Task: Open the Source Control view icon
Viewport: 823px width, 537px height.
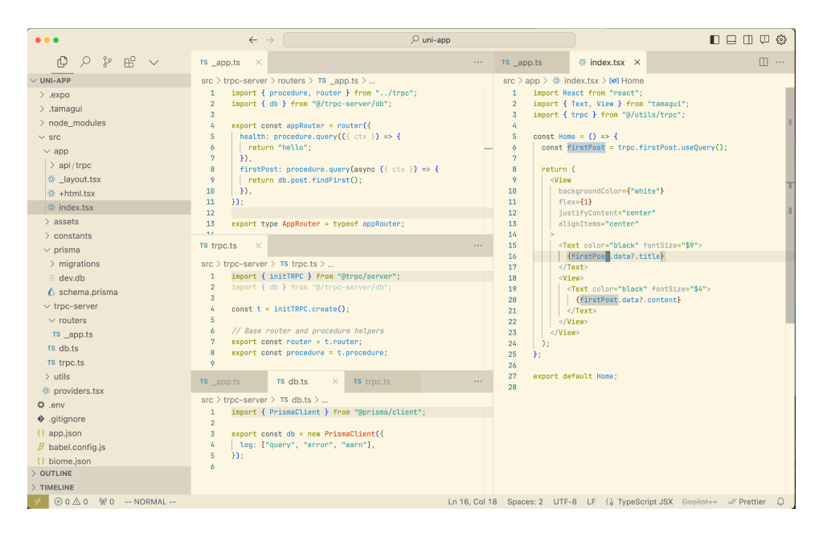Action: point(107,62)
